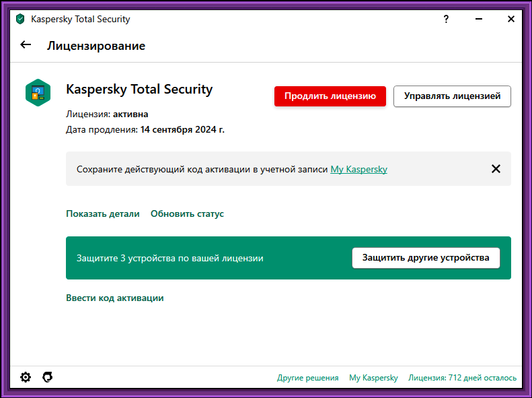
Task: Open the help question mark icon
Action: point(446,19)
